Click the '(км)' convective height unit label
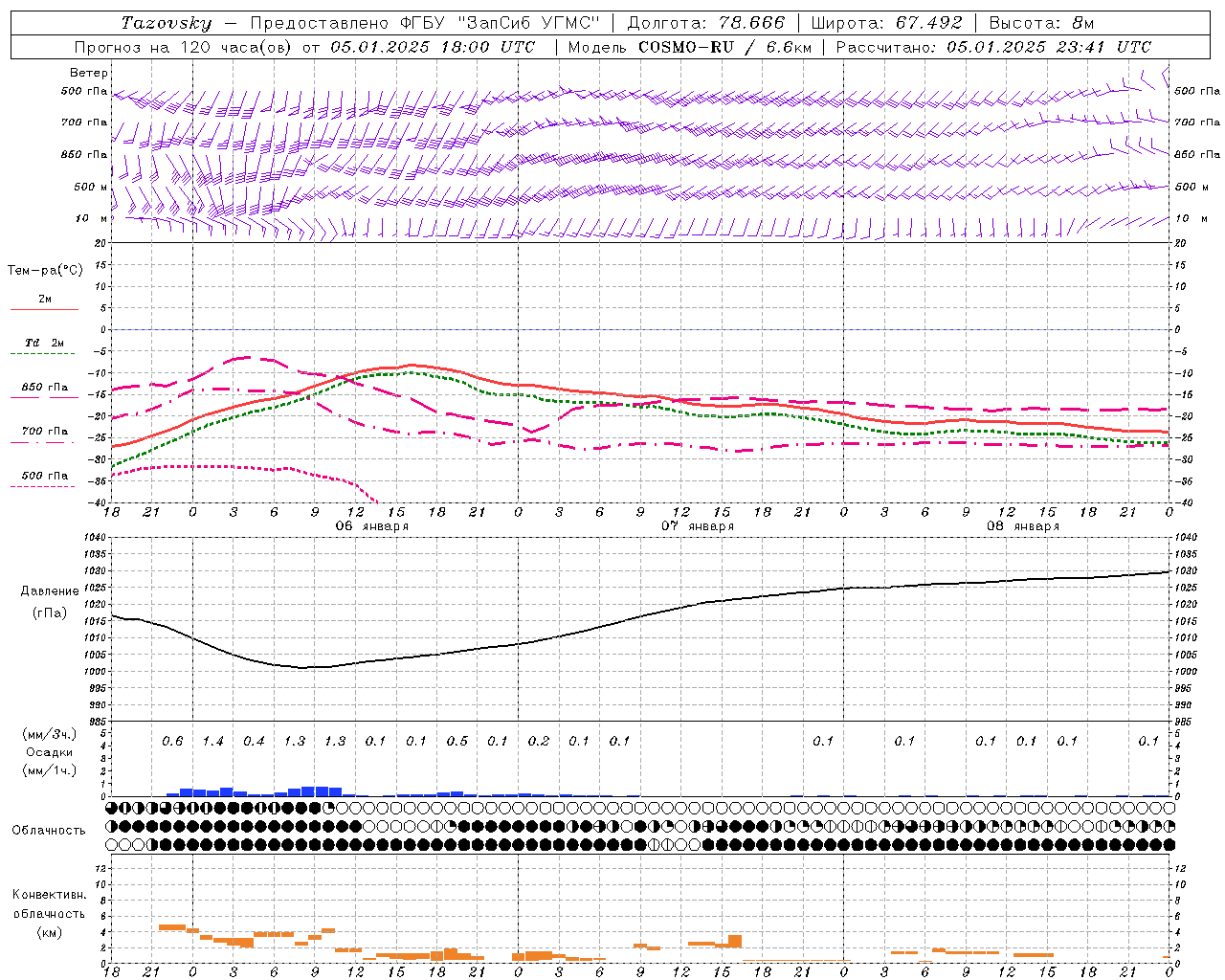1225x980 pixels. (x=49, y=932)
